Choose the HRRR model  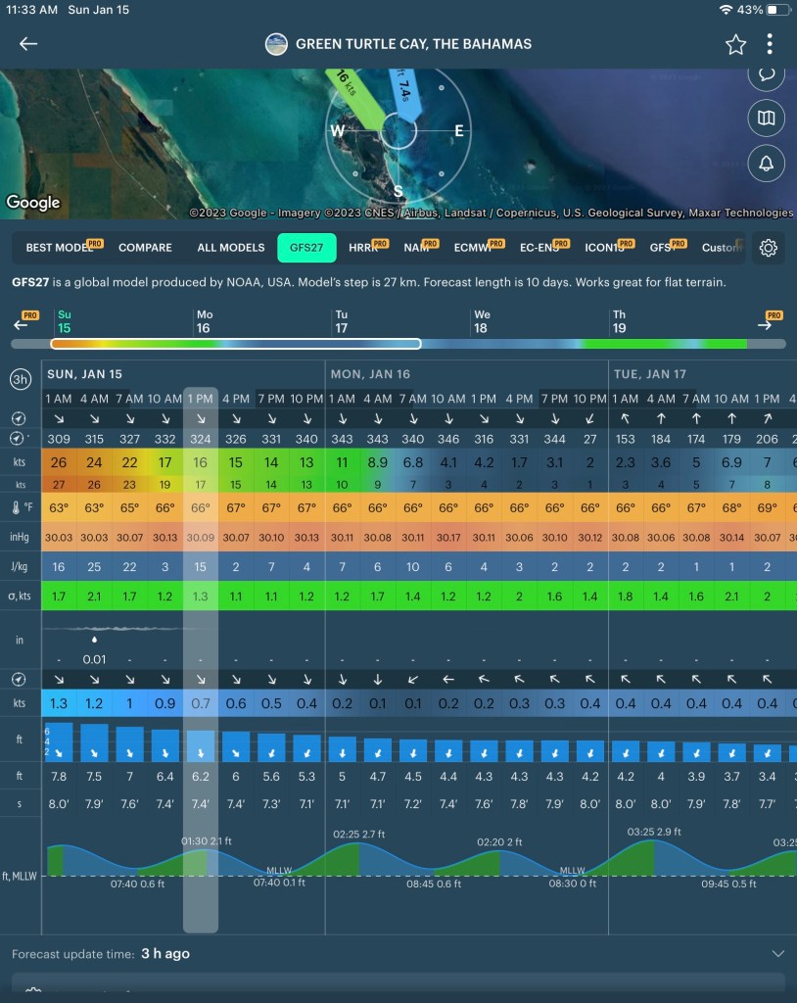coord(364,248)
